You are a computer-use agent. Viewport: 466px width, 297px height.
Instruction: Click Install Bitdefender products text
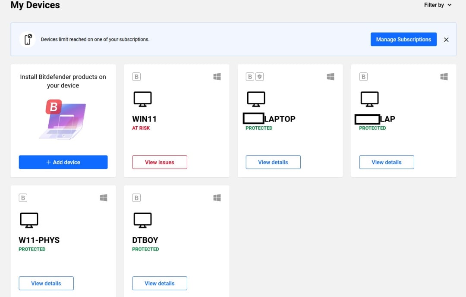(x=63, y=81)
